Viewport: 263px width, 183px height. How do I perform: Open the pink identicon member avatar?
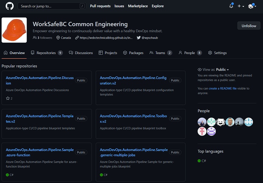click(202, 131)
